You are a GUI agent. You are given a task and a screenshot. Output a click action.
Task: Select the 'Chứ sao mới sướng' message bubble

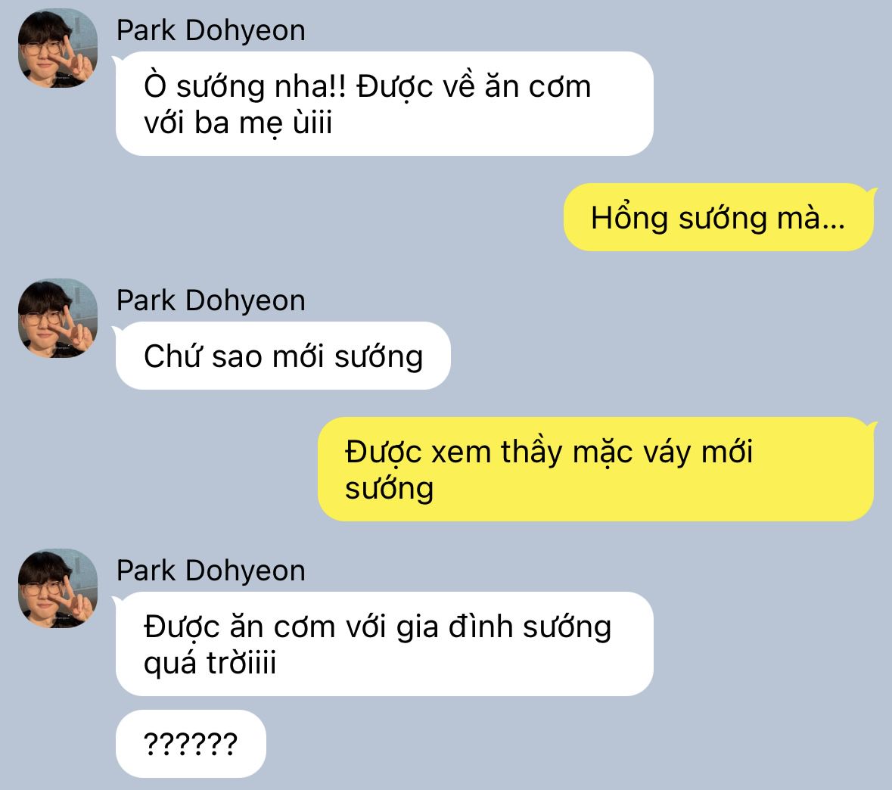pyautogui.click(x=283, y=356)
